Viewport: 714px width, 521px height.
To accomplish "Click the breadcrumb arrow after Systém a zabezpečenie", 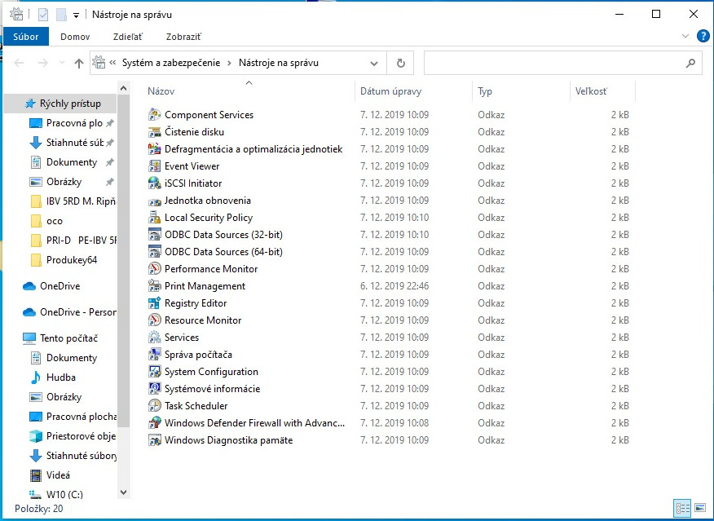I will click(229, 63).
